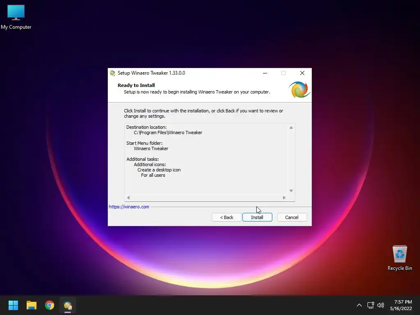This screenshot has height=315, width=420.
Task: Click the 'For all users' line
Action: tap(153, 175)
